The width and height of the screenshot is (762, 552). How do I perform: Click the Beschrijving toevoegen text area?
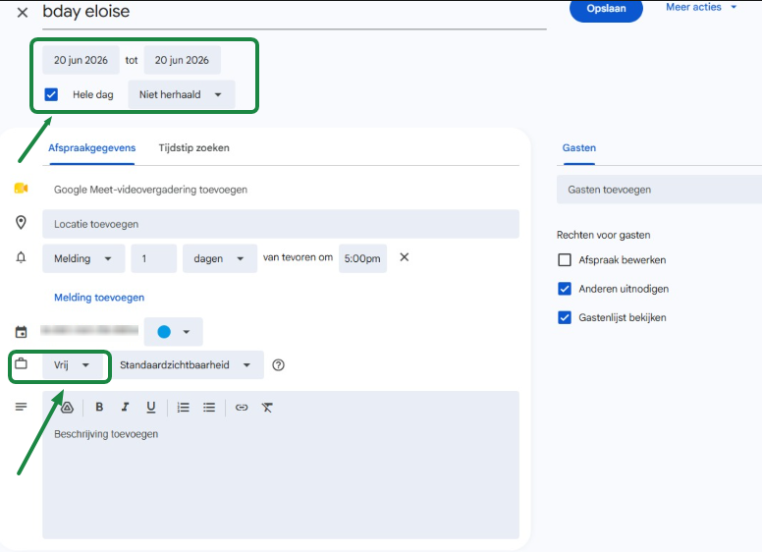281,481
